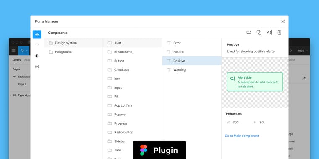Click the new folder toolbar icon
Screen dimensions: 319x159
[x=248, y=32]
